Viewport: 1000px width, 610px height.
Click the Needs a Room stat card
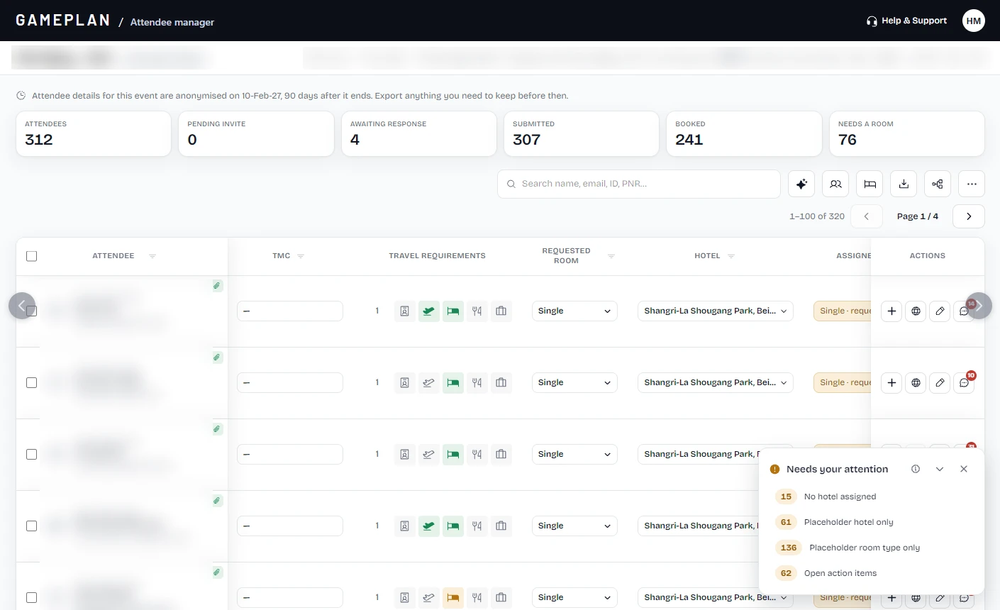[907, 133]
